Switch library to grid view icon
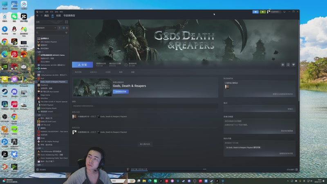327x184 pixels. (x=66, y=22)
